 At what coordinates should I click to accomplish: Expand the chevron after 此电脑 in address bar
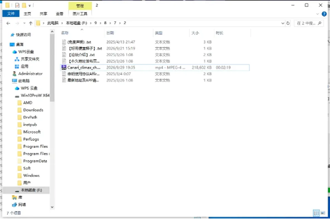point(62,23)
